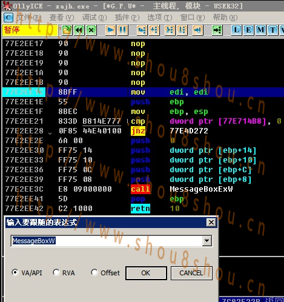
Task: Select push dword ptr [ebp+14] line
Action: [143, 150]
